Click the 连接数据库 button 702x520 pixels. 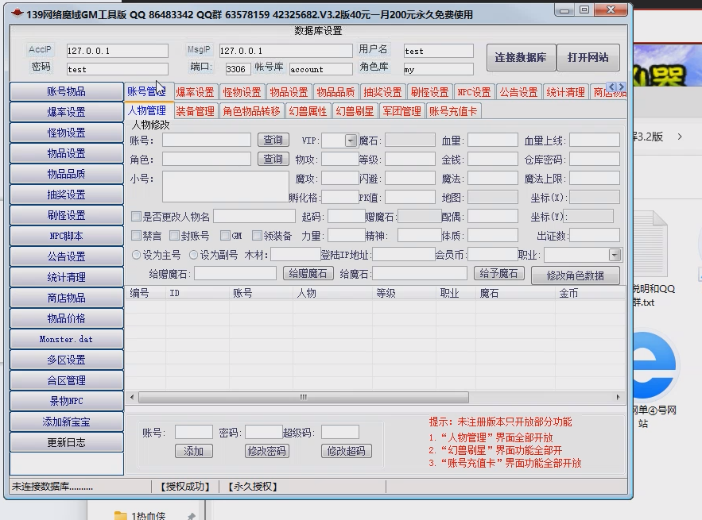tap(522, 57)
